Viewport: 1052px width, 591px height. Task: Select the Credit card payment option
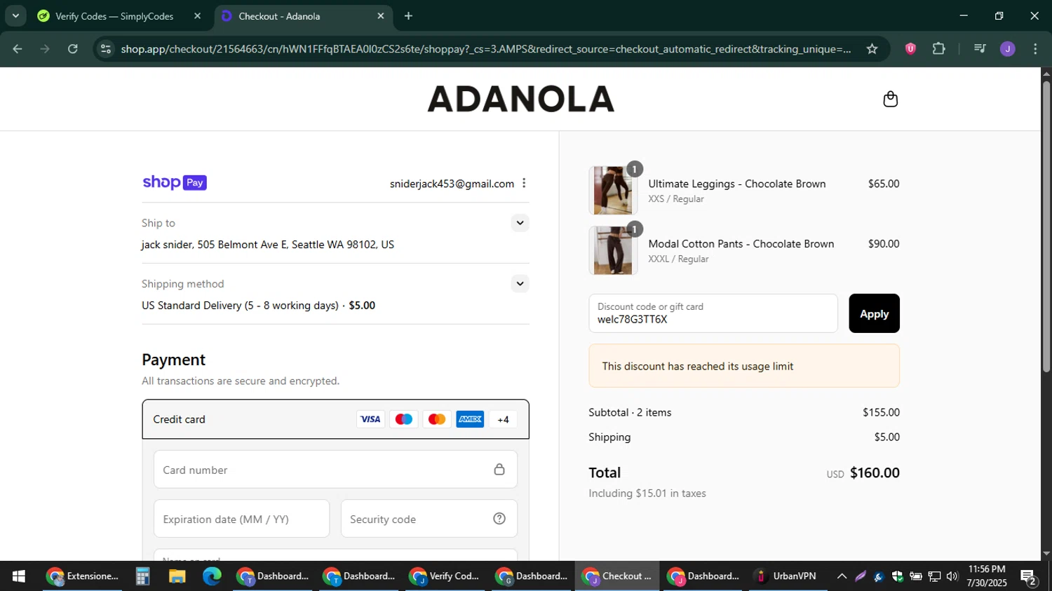tap(335, 419)
